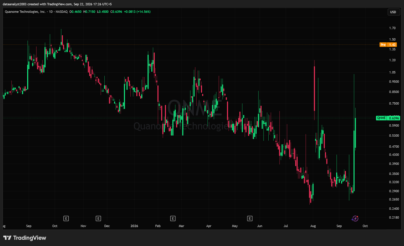Click the 1D interval in the header
The height and width of the screenshot is (246, 404).
51,11
